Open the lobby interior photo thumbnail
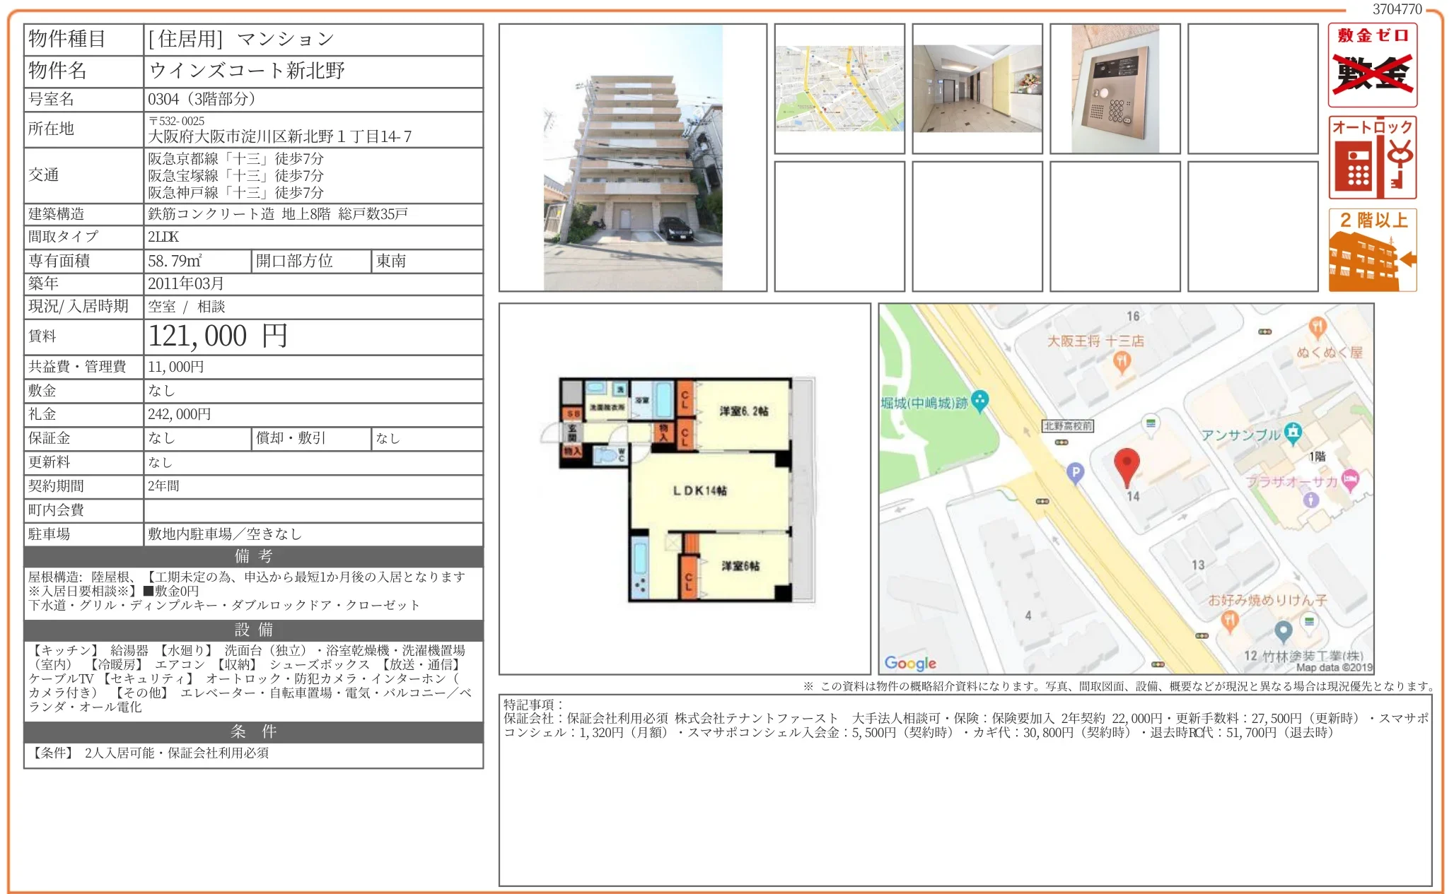The width and height of the screenshot is (1454, 894). (x=977, y=89)
